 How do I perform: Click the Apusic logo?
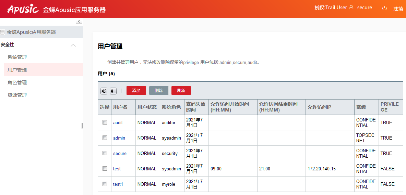(x=23, y=9)
